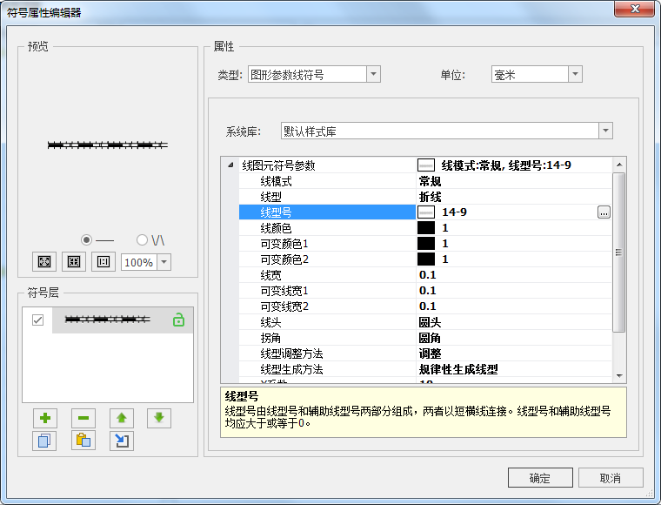Image resolution: width=661 pixels, height=505 pixels.
Task: Paste the copied symbol layer
Action: [x=83, y=441]
